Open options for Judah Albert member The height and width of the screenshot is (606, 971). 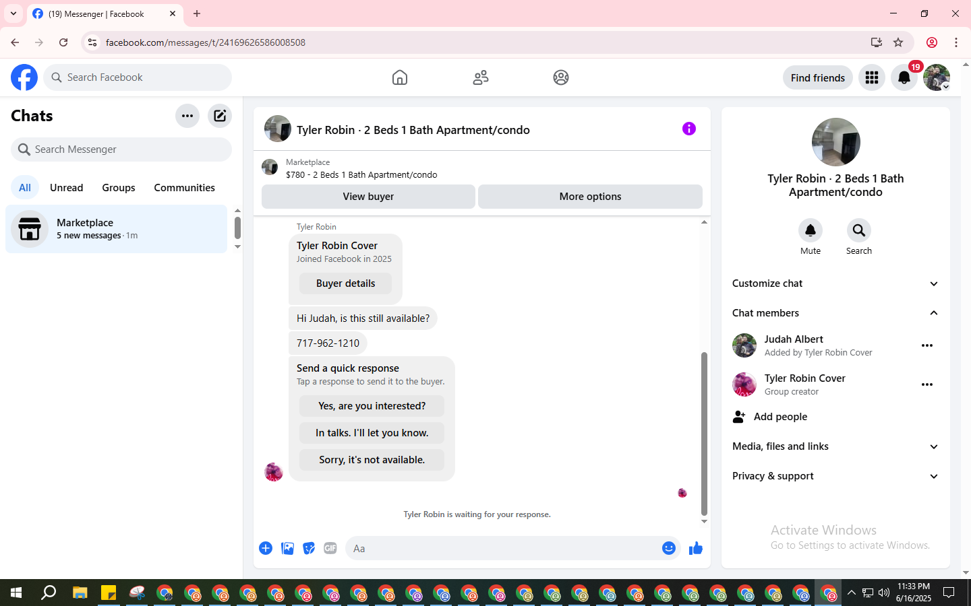(x=927, y=345)
